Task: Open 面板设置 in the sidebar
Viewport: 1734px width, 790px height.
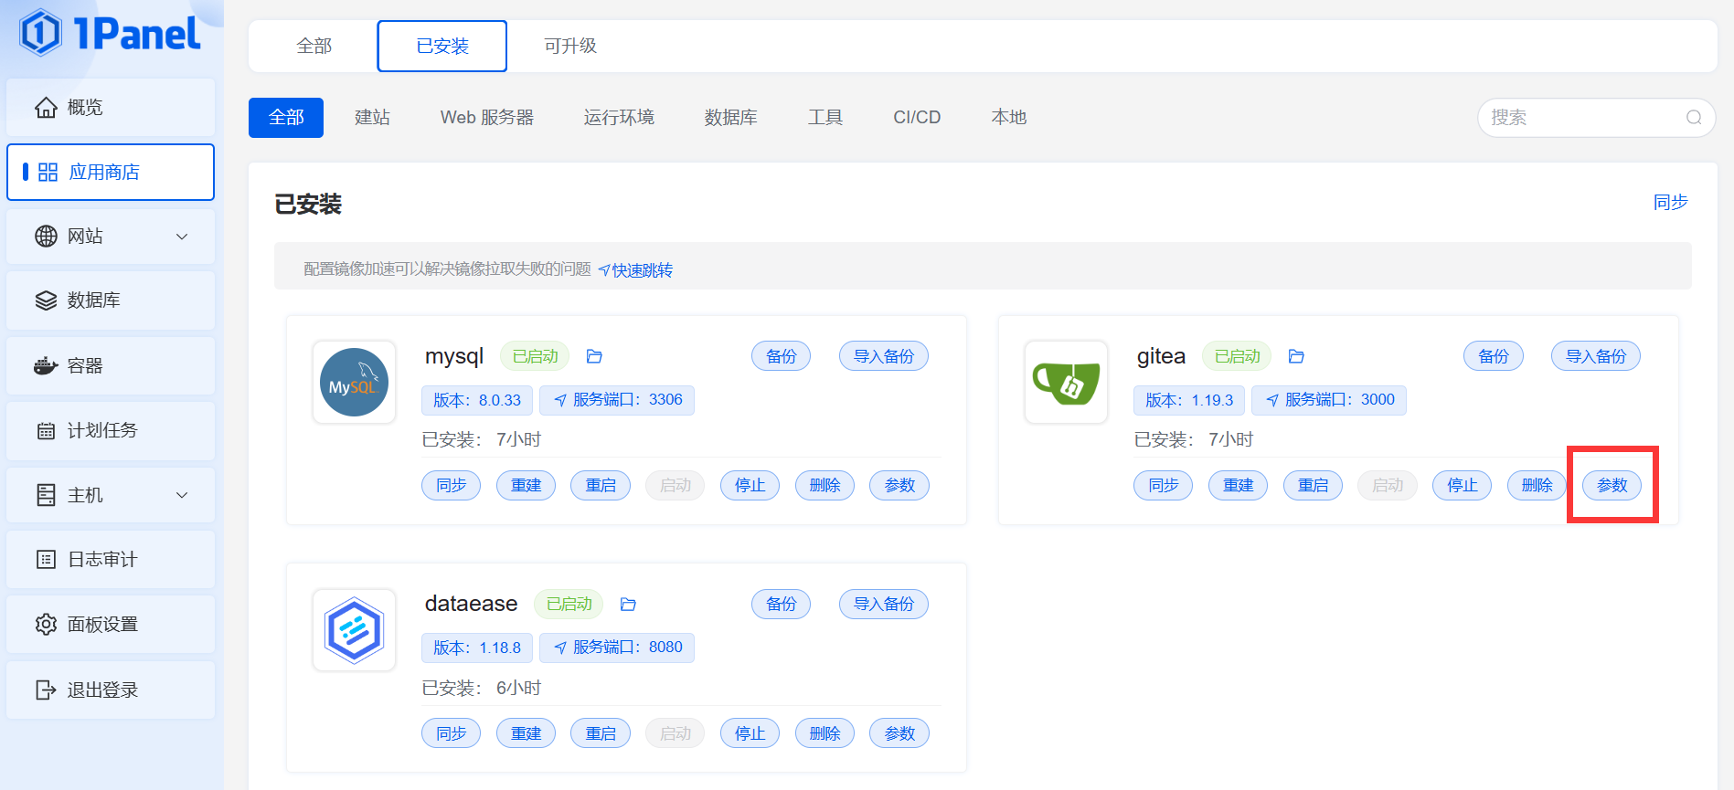Action: (111, 624)
